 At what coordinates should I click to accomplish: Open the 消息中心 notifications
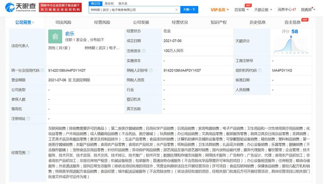(x=287, y=10)
